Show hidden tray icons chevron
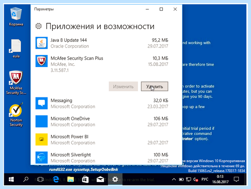Screen dimensions: 251x189 click(174, 179)
